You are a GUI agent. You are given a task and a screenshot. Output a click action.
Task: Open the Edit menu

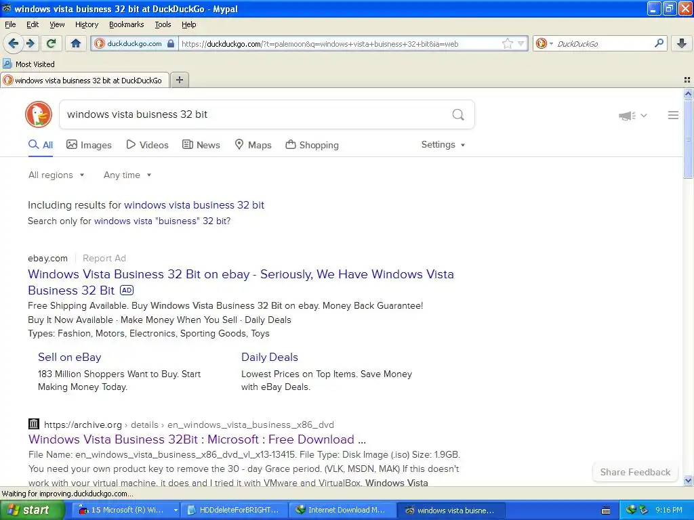pos(33,24)
